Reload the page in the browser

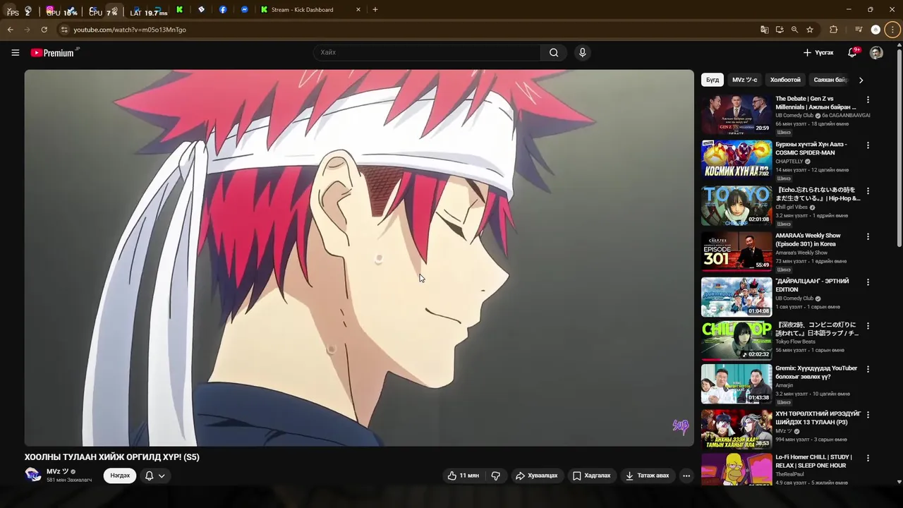click(x=44, y=30)
